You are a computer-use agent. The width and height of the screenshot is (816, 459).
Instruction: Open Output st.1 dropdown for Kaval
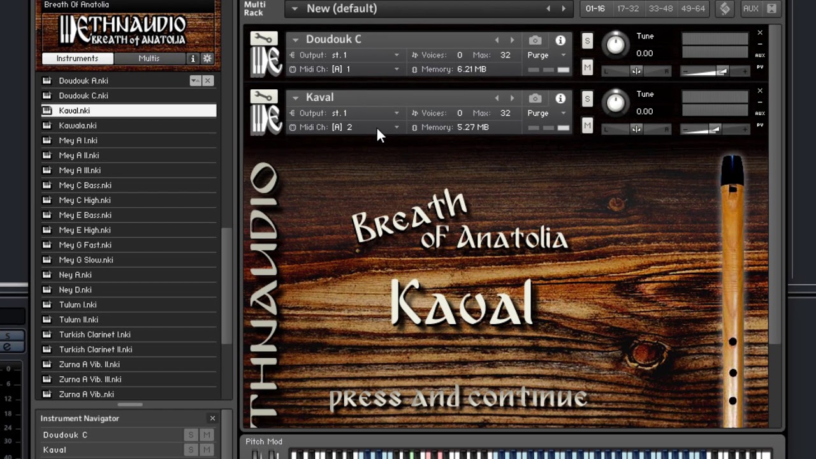click(x=397, y=113)
